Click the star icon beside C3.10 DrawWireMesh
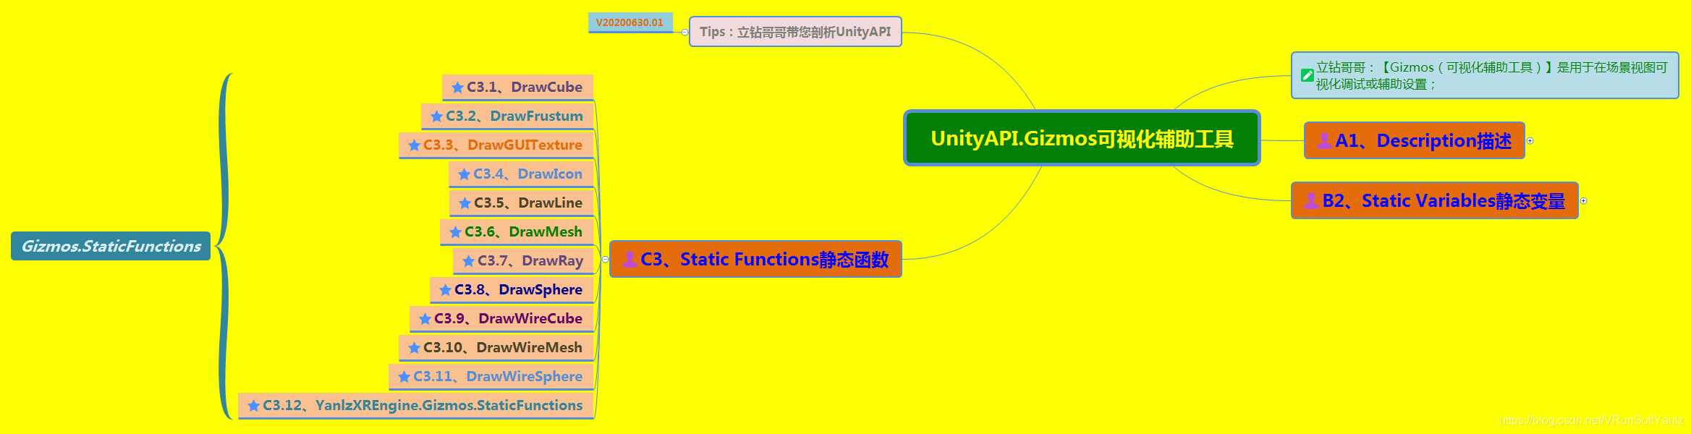This screenshot has width=1691, height=434. coord(414,348)
